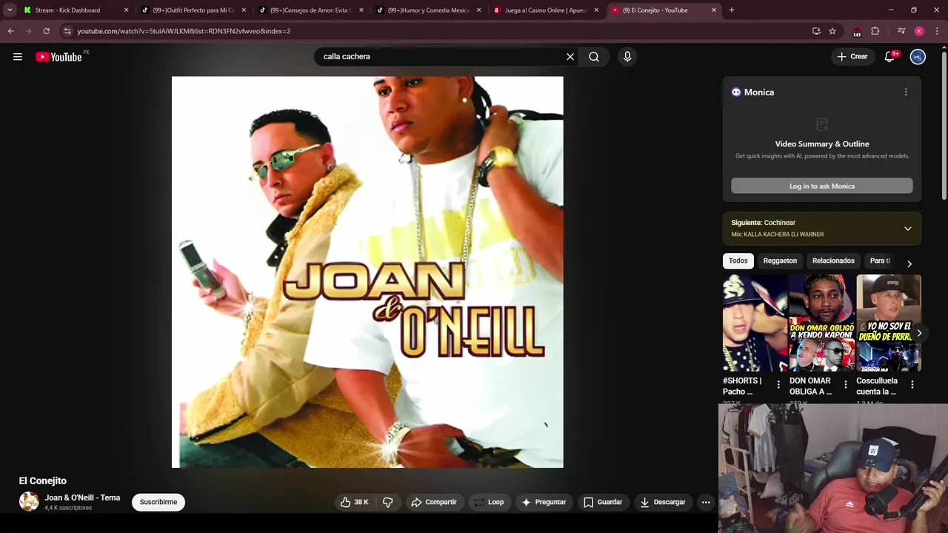Image resolution: width=948 pixels, height=533 pixels.
Task: Switch to Outfit Perfecto TikTok tab
Action: (x=192, y=10)
